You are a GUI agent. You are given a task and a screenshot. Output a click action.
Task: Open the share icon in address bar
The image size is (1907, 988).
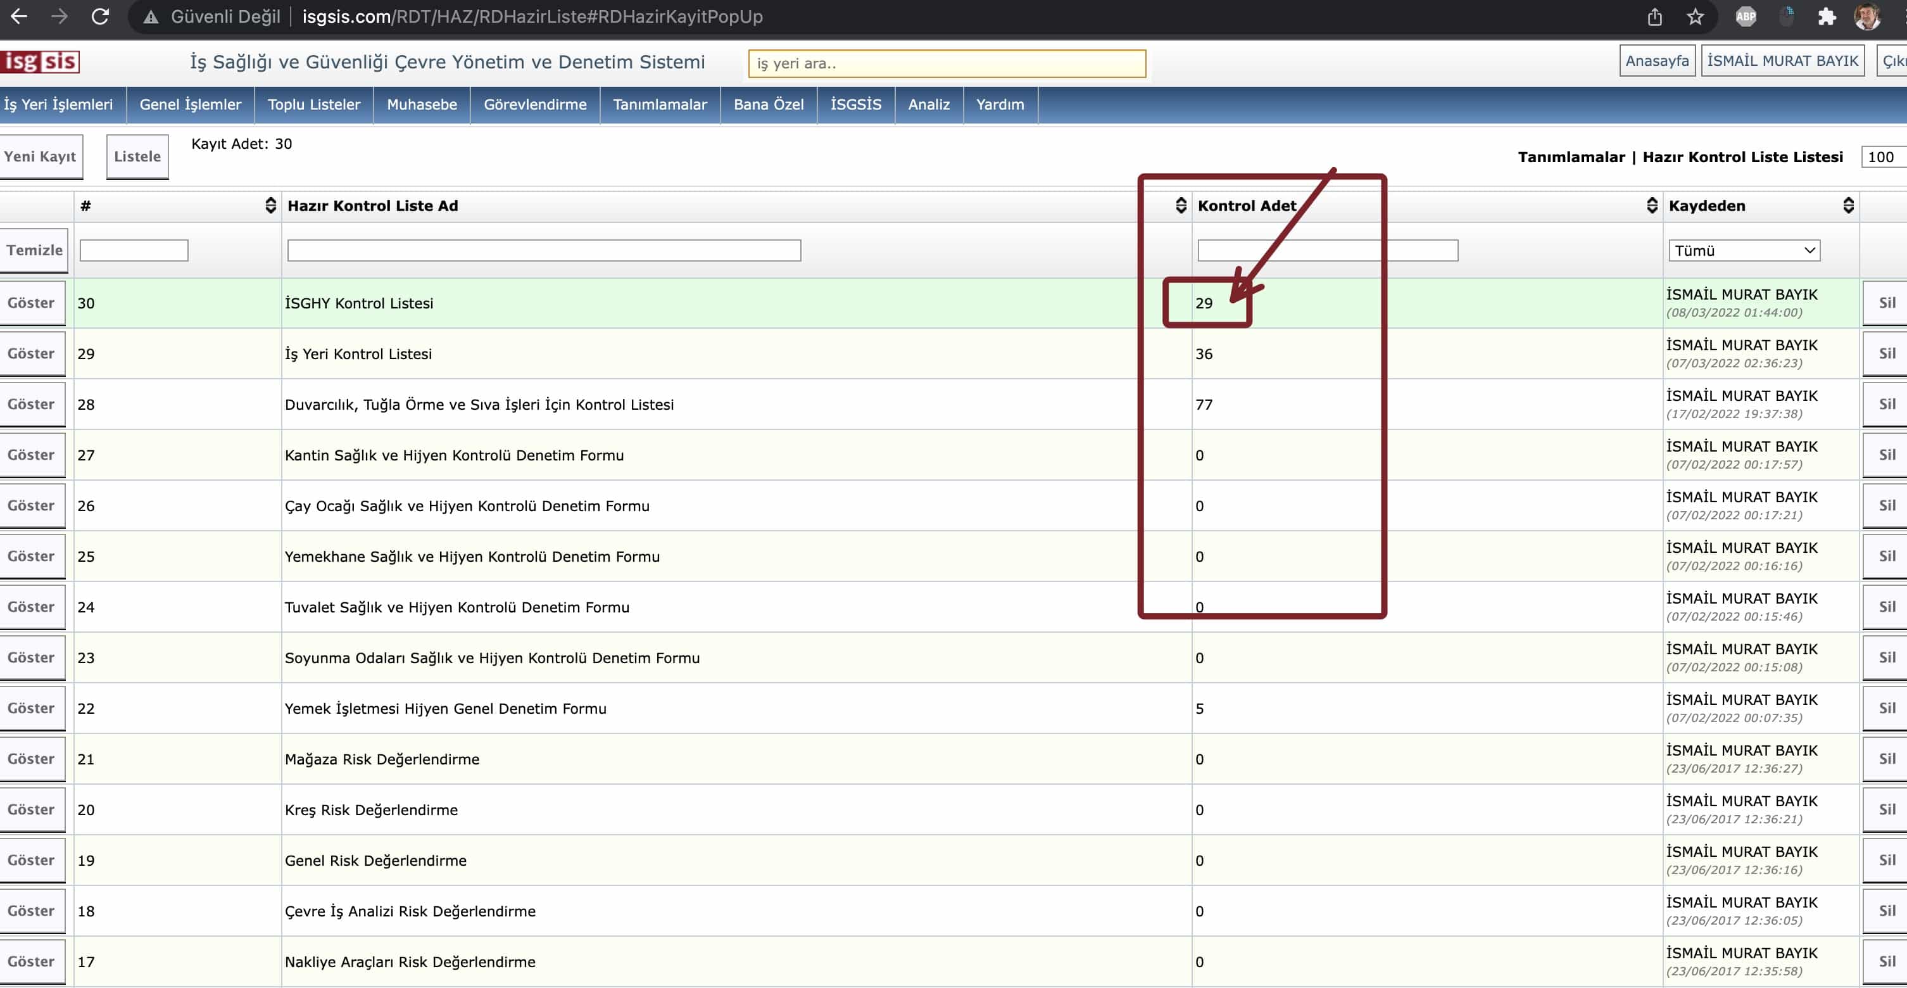click(x=1654, y=16)
